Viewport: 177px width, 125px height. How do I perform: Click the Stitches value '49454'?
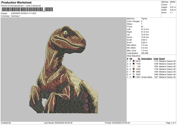(x=173, y=2)
